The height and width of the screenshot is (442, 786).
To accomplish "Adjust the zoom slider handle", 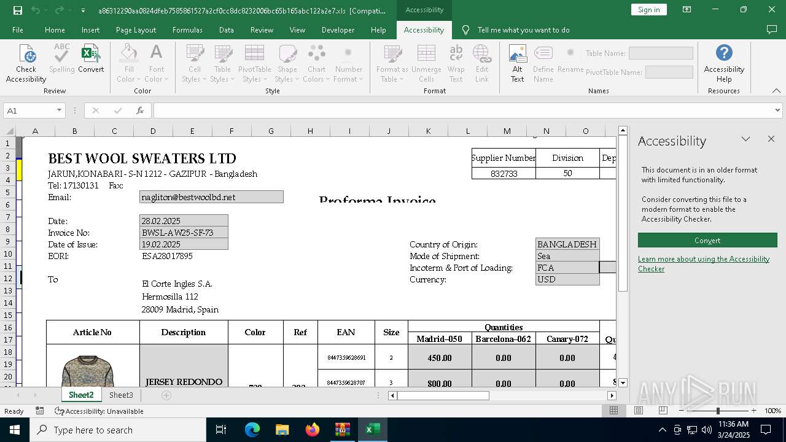I will coord(718,411).
